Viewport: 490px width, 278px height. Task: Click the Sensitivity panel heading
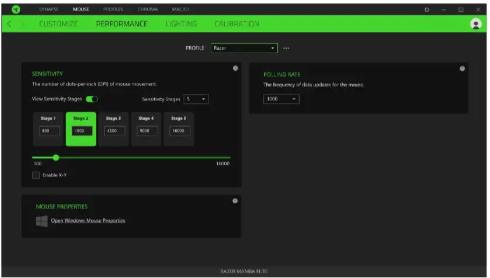coord(47,74)
